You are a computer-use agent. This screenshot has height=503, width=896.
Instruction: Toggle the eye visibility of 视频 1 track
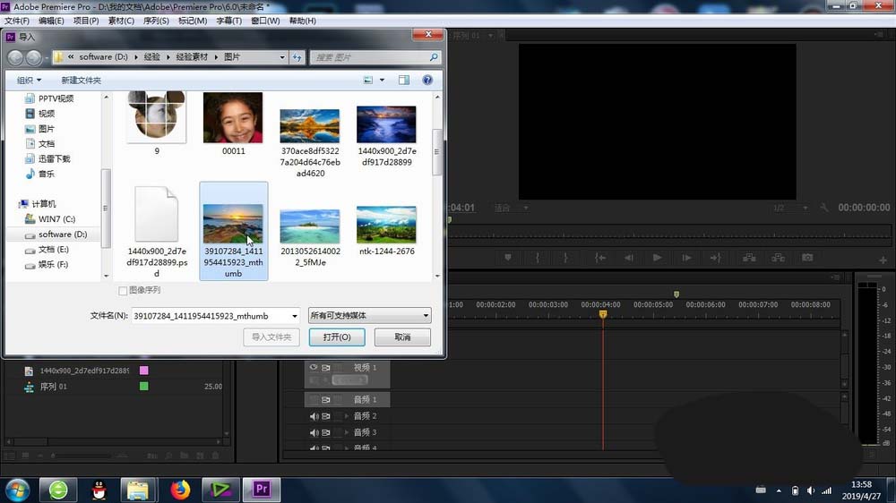click(x=314, y=368)
